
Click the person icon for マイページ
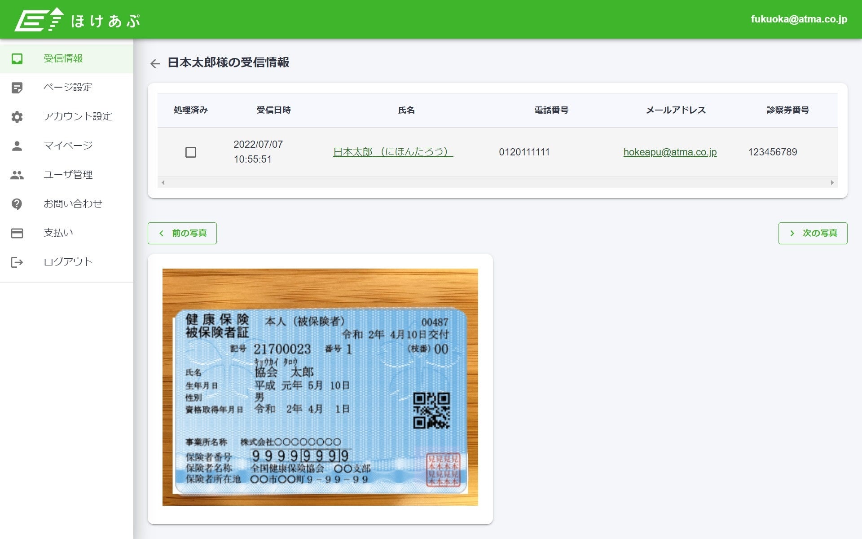pos(17,146)
